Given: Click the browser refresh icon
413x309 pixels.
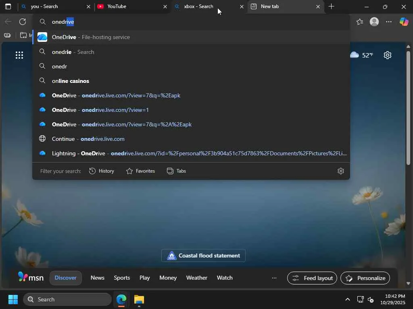Looking at the screenshot, I should (23, 22).
